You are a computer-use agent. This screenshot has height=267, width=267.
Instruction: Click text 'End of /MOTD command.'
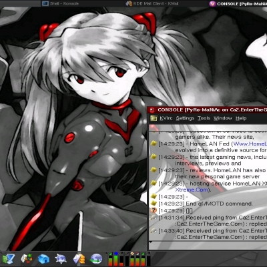(219, 204)
